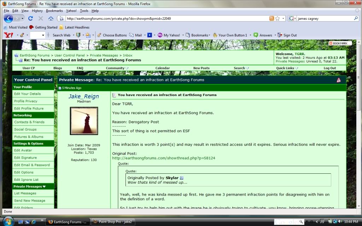View New Posts
Image resolution: width=362 pixels, height=226 pixels.
click(201, 68)
